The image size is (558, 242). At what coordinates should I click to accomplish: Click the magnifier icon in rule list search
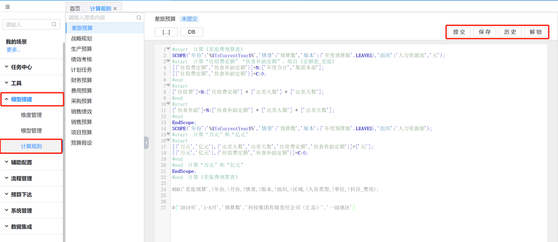point(139,18)
